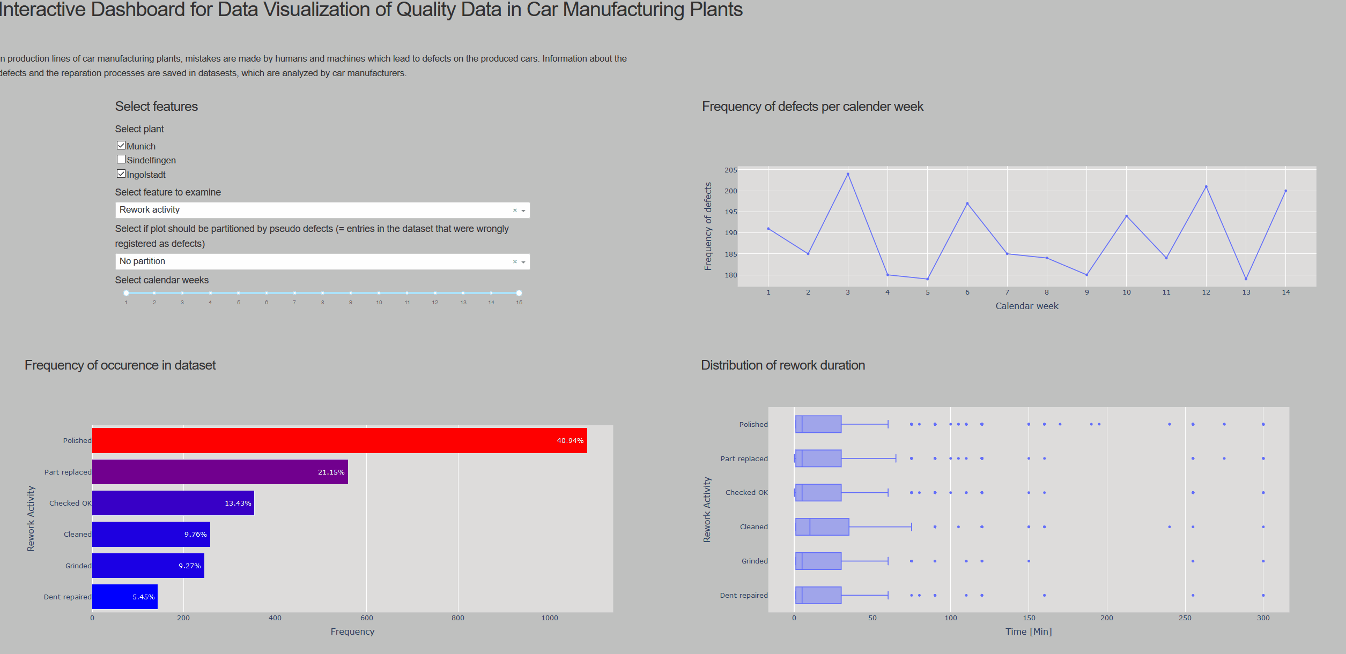
Task: Click the week 3 peak on the defects line chart
Action: click(848, 174)
